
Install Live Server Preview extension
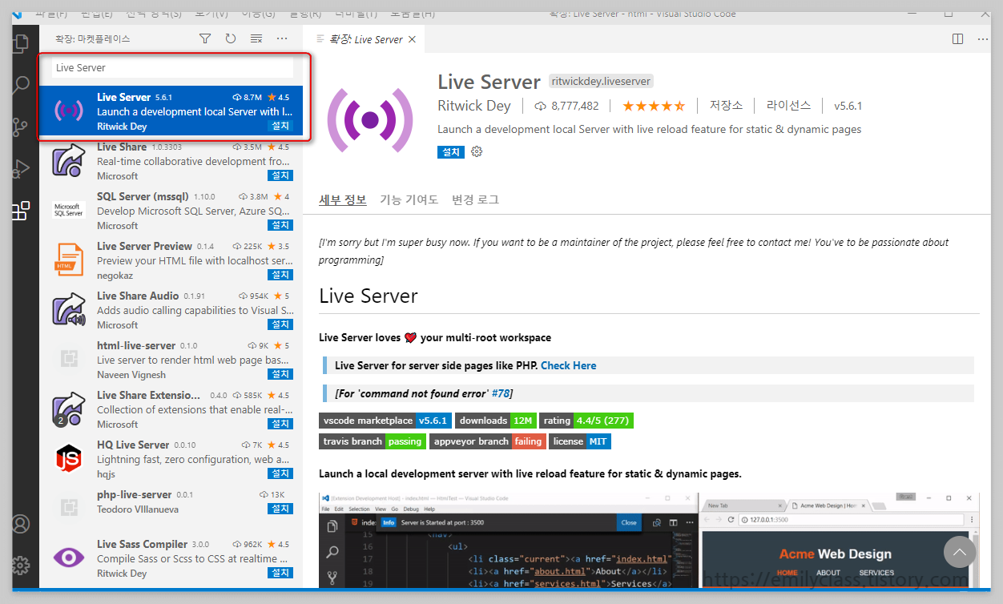point(280,275)
